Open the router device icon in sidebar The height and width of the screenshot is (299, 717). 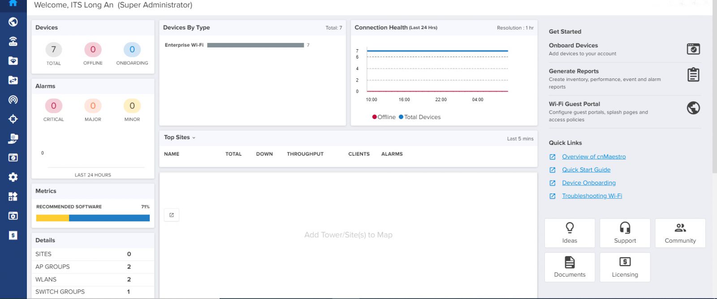click(13, 41)
